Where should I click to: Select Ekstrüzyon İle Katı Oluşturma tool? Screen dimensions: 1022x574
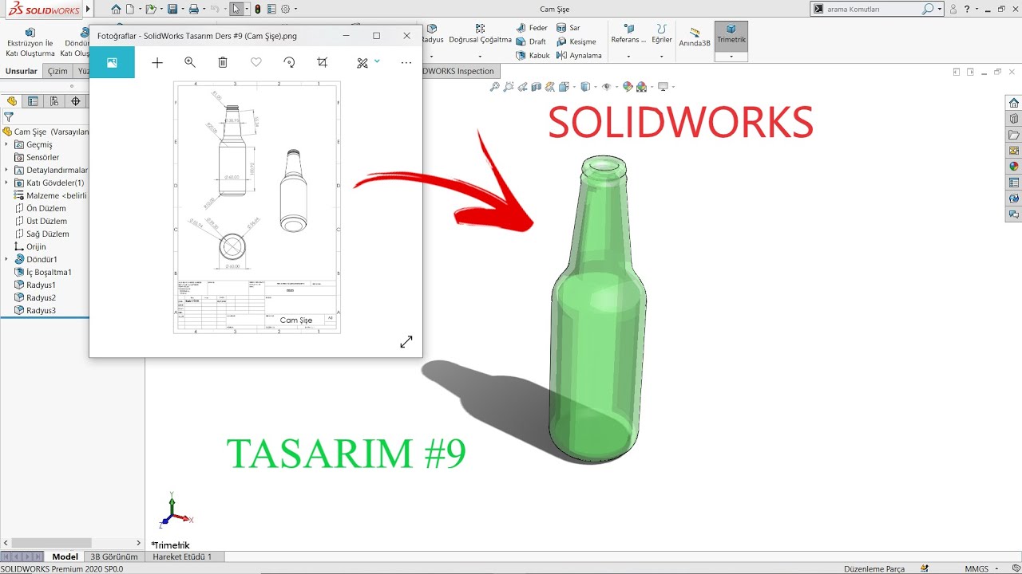point(30,42)
